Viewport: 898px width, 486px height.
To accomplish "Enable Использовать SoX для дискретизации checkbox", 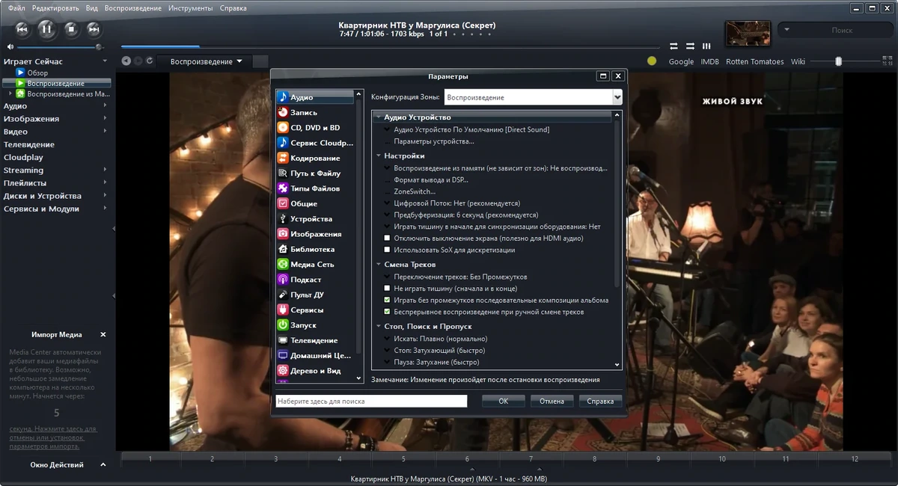I will click(387, 250).
